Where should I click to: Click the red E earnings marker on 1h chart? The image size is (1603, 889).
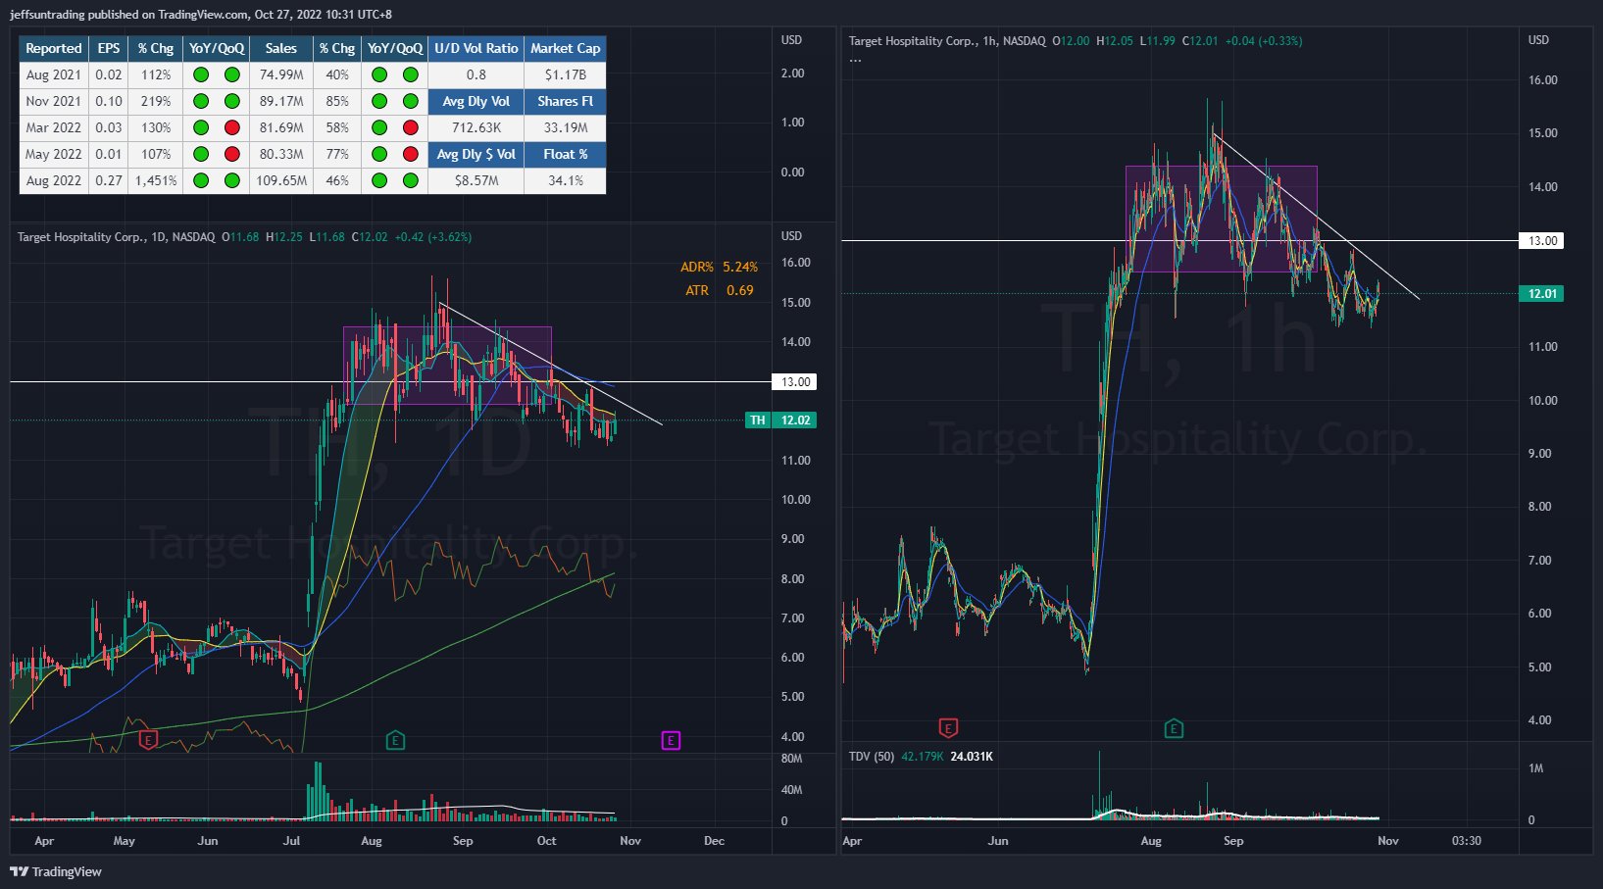[948, 727]
